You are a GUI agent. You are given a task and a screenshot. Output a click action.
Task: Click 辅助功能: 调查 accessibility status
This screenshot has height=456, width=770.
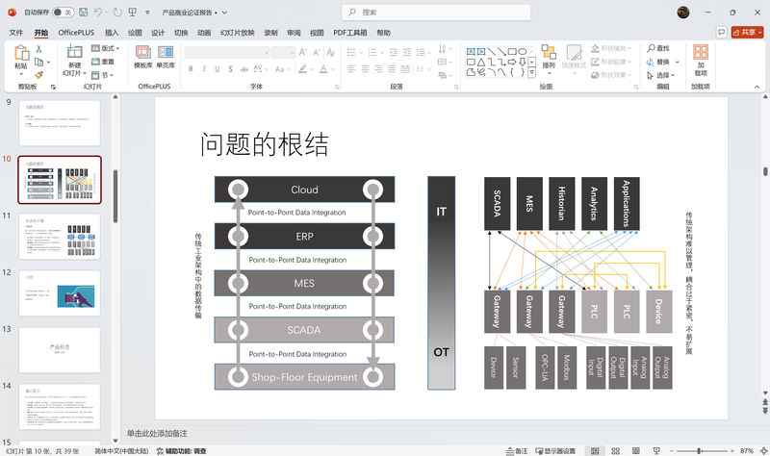point(181,450)
